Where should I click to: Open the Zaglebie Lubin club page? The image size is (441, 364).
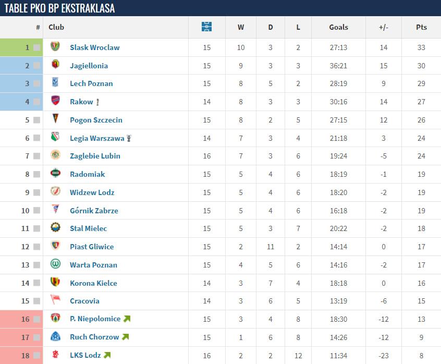pos(95,156)
